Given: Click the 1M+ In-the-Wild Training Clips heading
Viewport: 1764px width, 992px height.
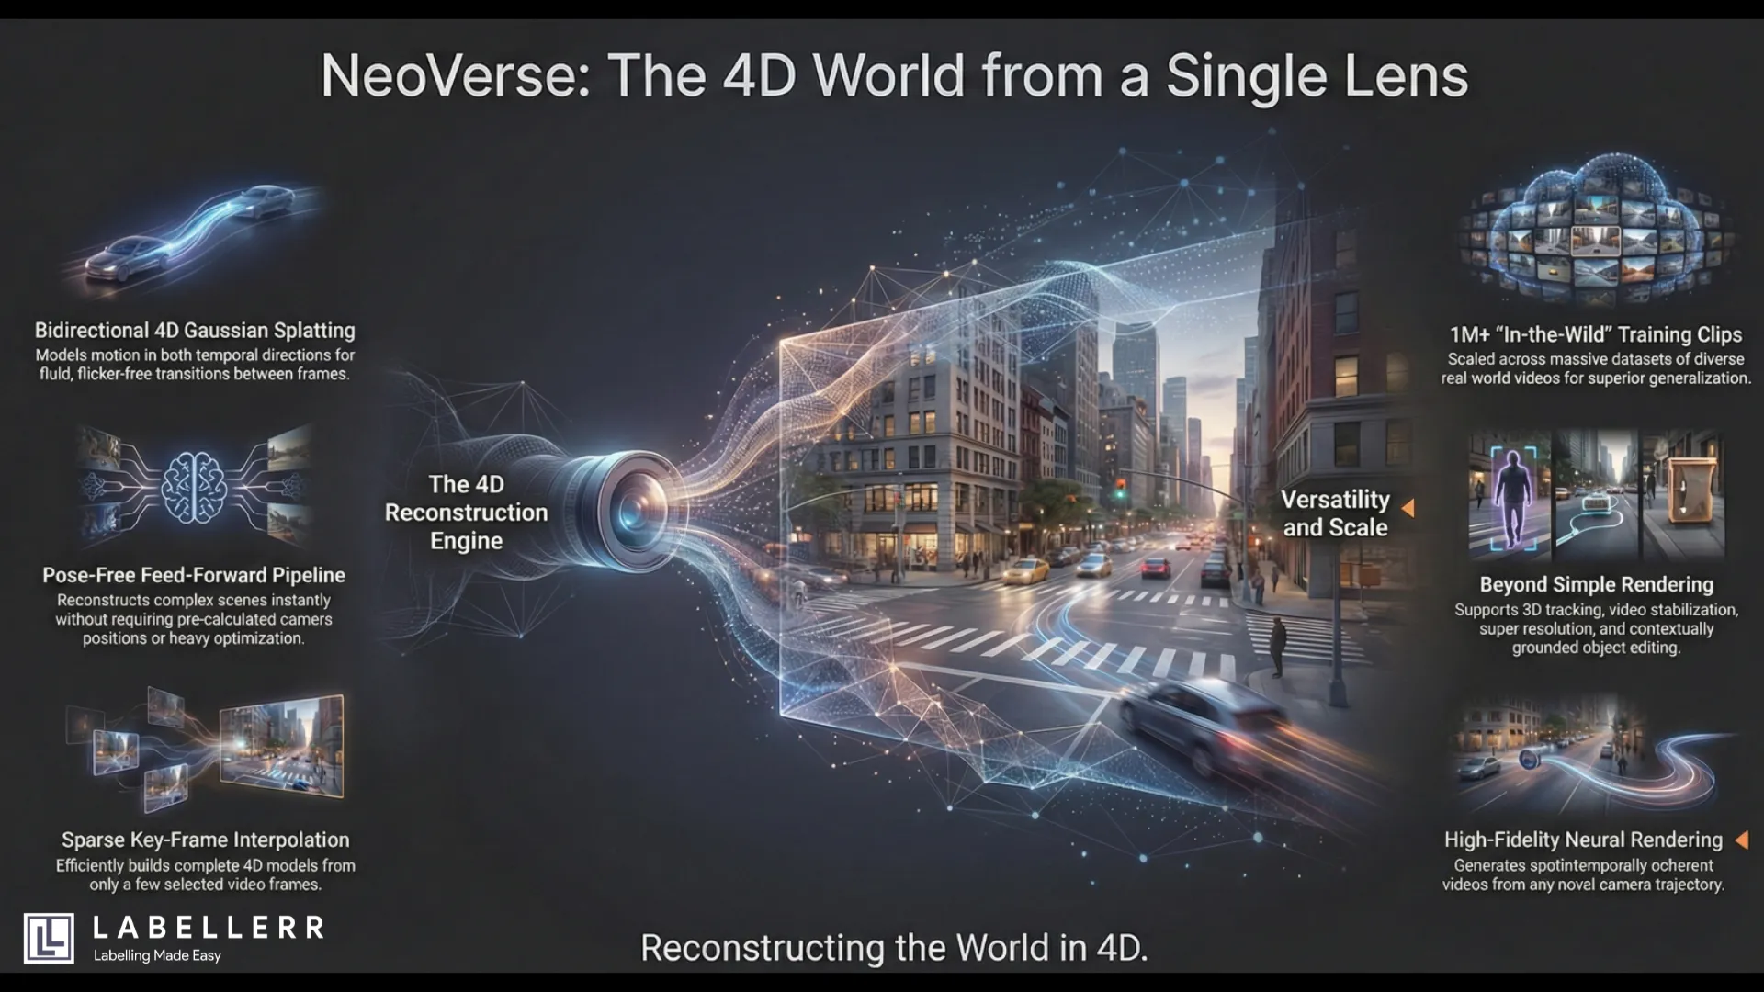Looking at the screenshot, I should [x=1596, y=334].
